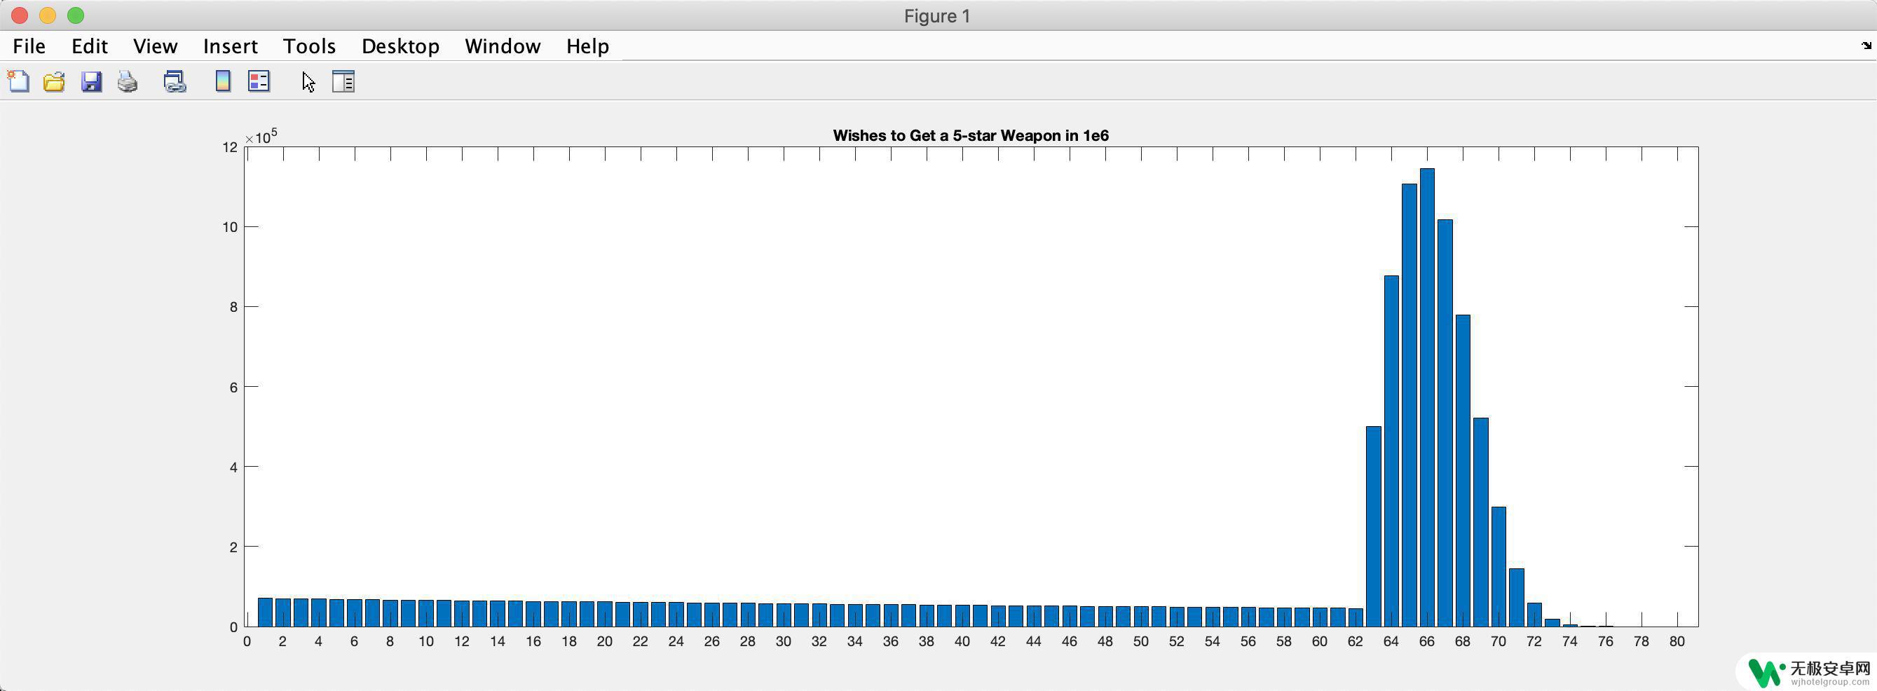Open the Insert menu

click(x=231, y=46)
